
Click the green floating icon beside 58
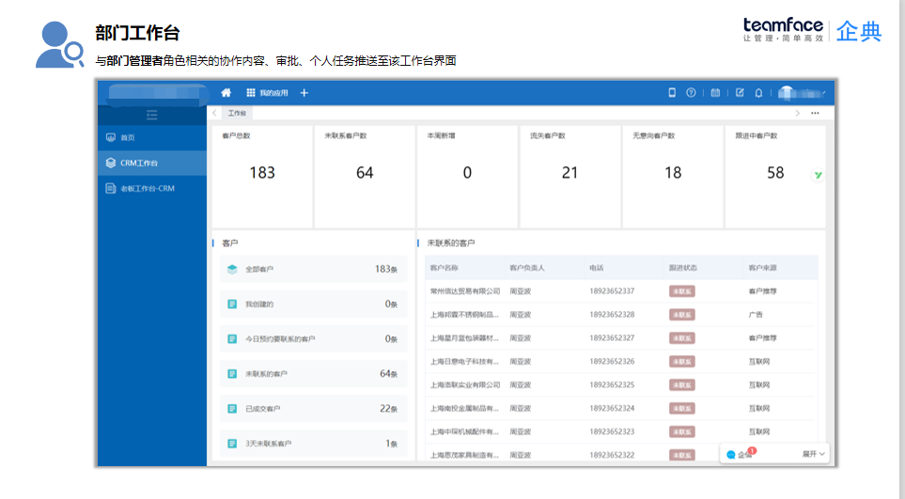tap(818, 175)
